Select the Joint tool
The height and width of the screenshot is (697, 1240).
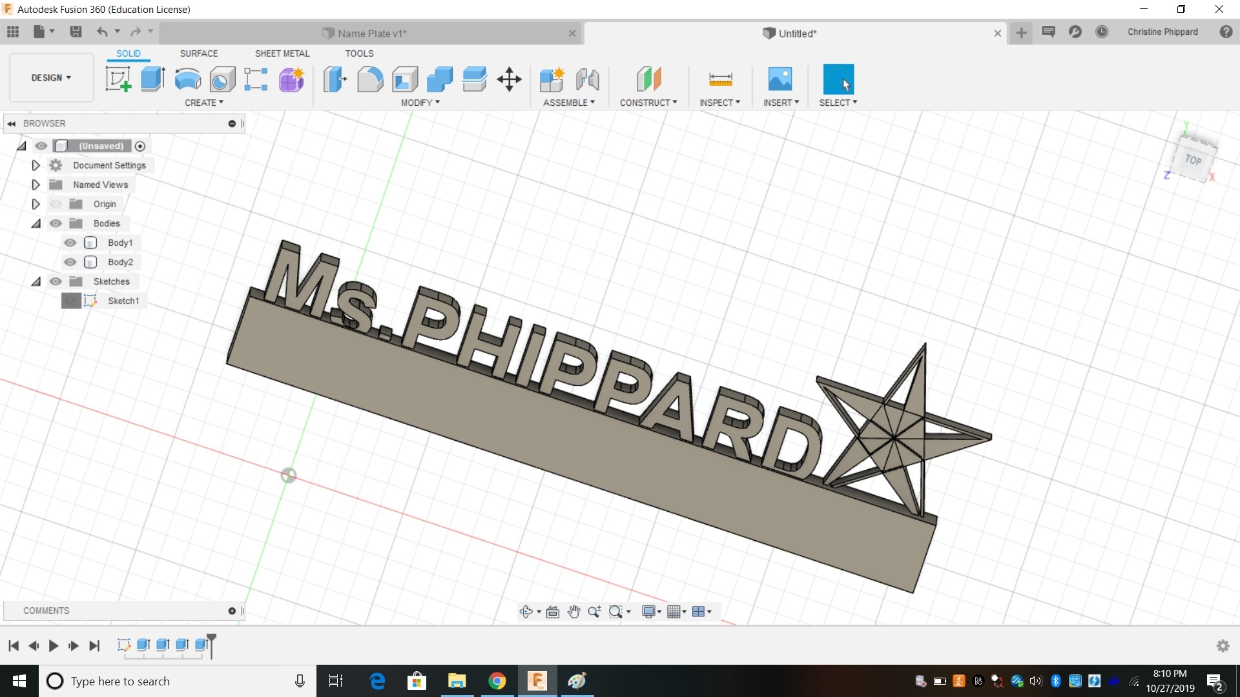tap(587, 79)
